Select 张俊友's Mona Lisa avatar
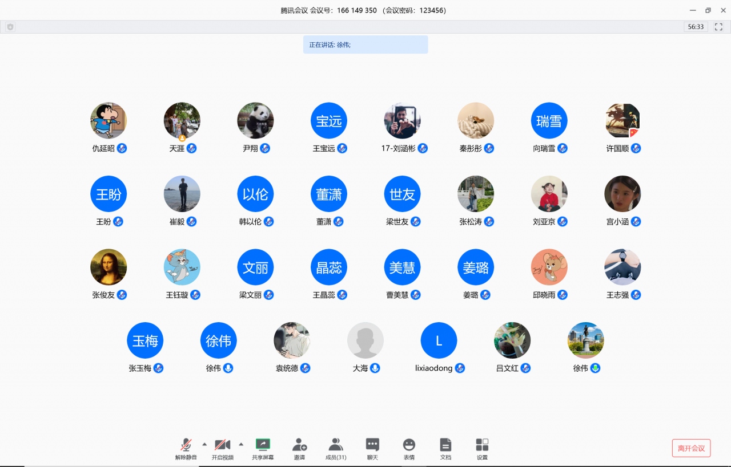Viewport: 731px width, 467px height. (109, 267)
